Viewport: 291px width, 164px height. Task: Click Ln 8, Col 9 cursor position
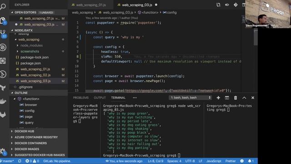click(156, 161)
